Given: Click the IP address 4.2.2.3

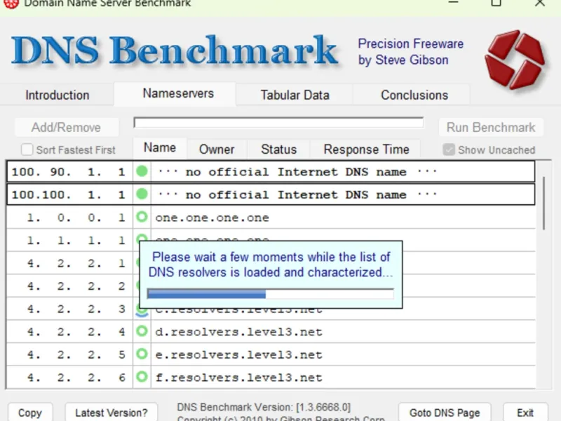Looking at the screenshot, I should click(76, 309).
